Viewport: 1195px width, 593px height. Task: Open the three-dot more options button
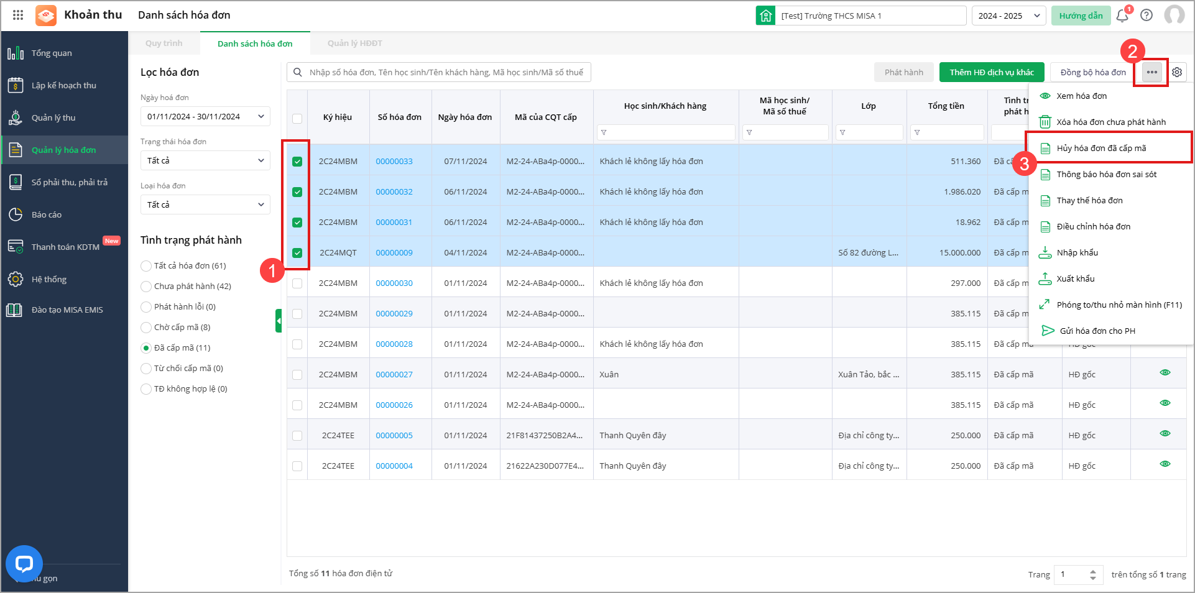coord(1152,72)
